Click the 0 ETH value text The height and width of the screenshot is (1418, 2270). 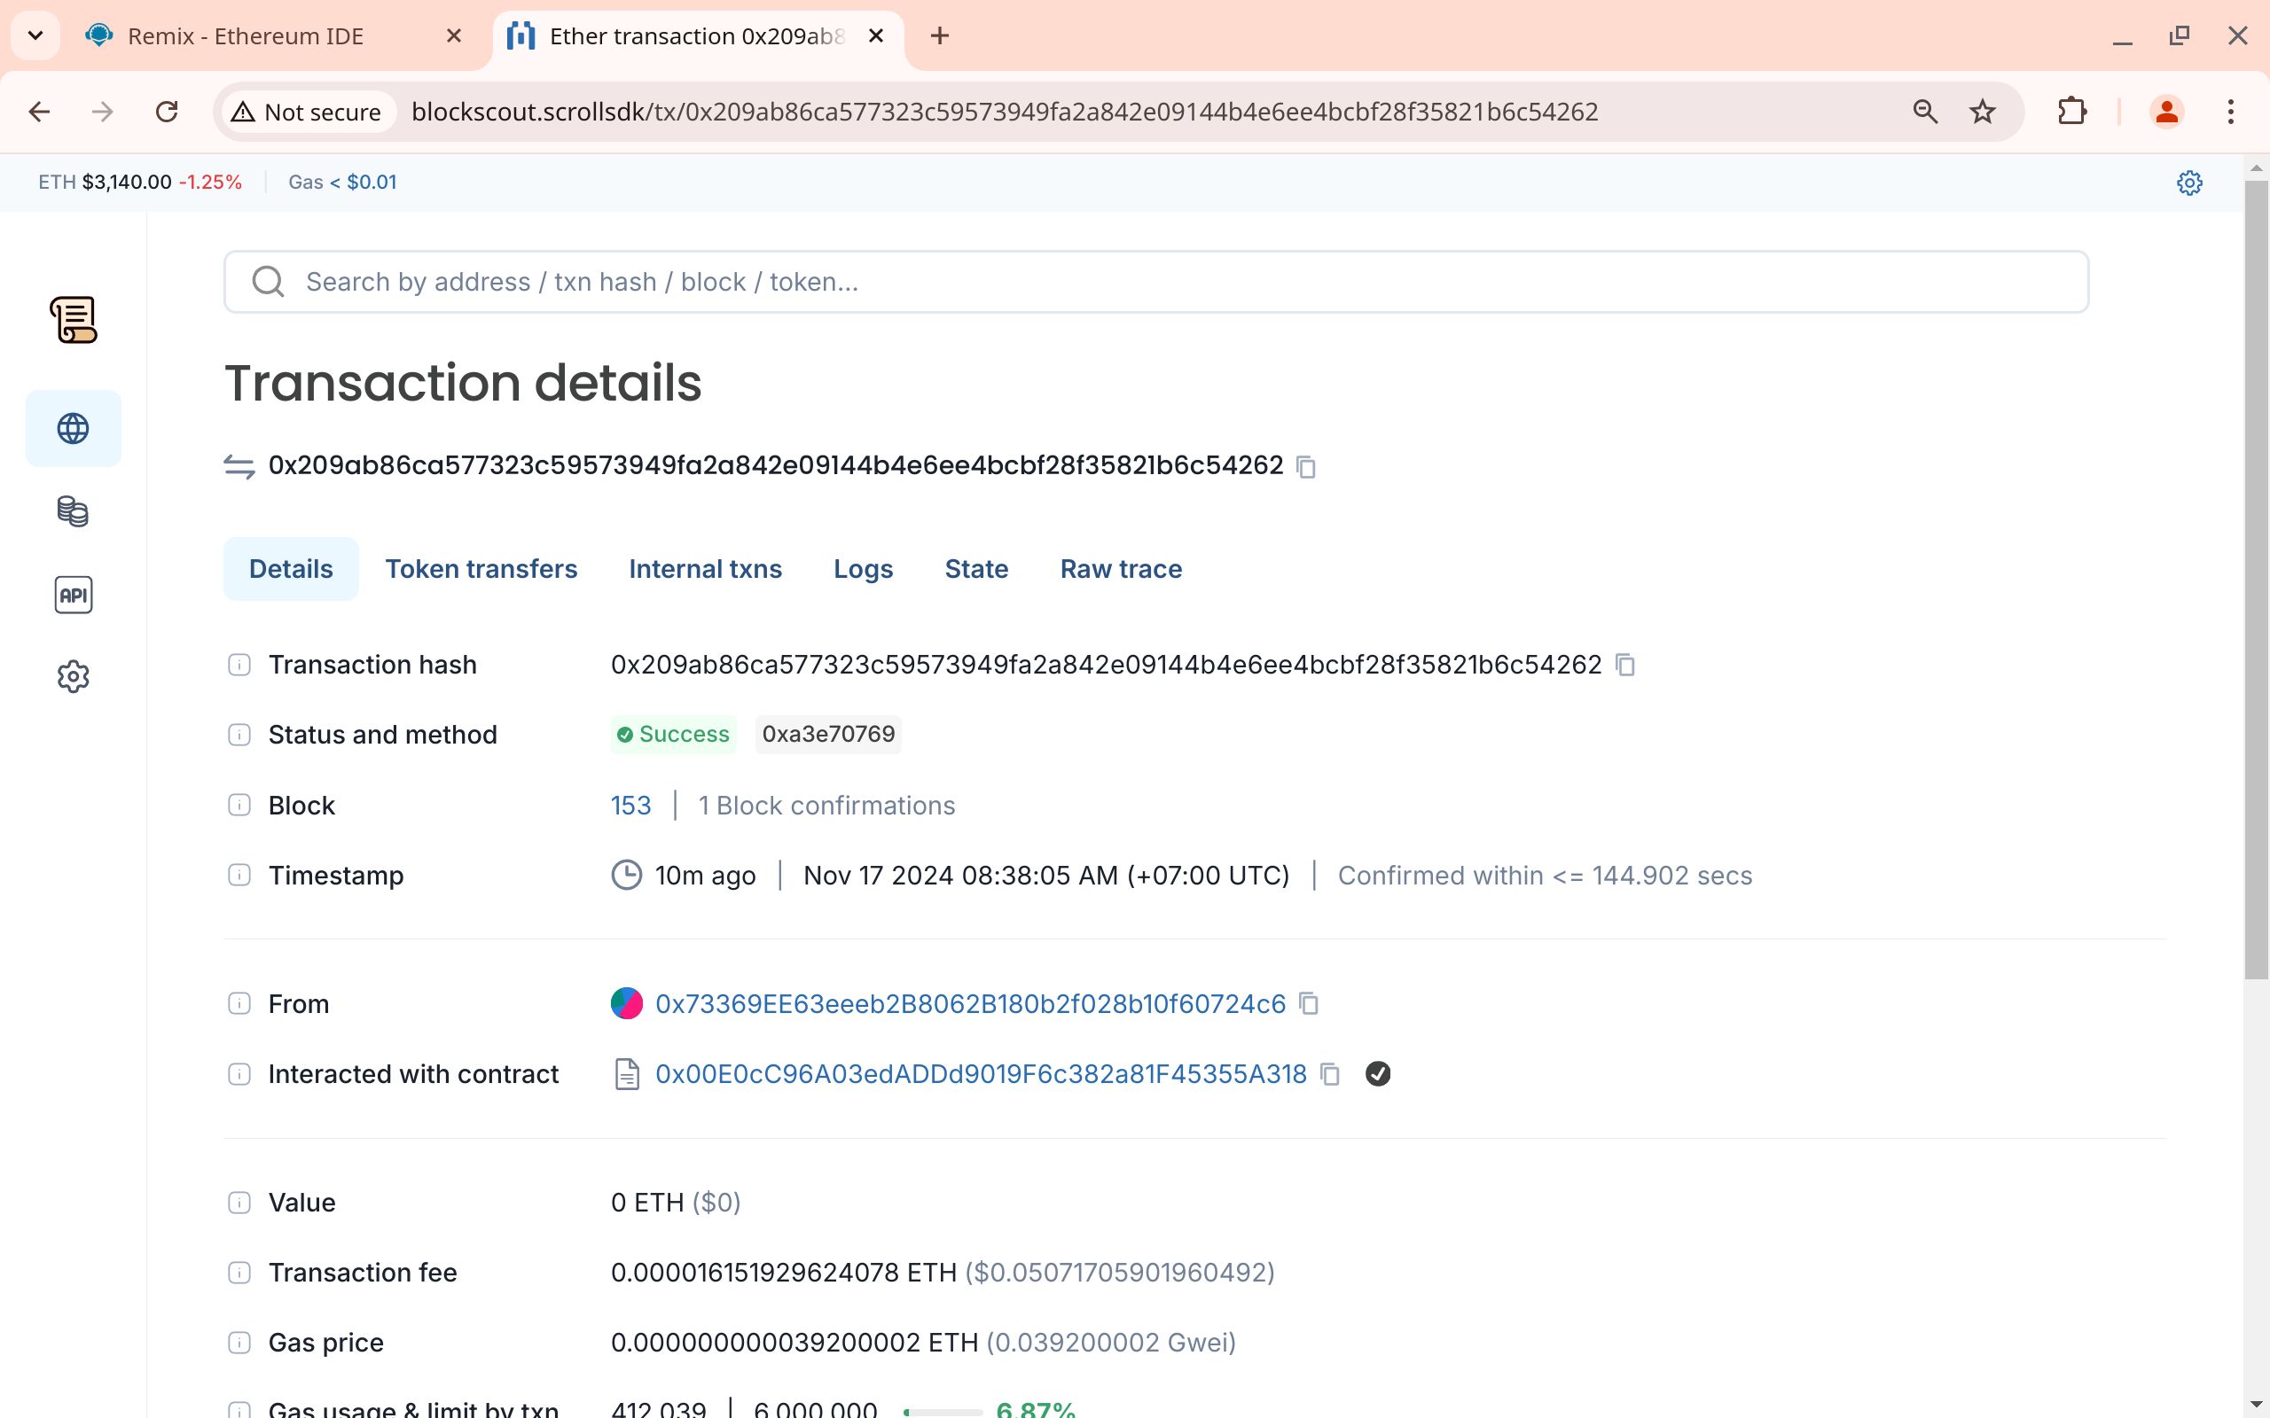647,1203
